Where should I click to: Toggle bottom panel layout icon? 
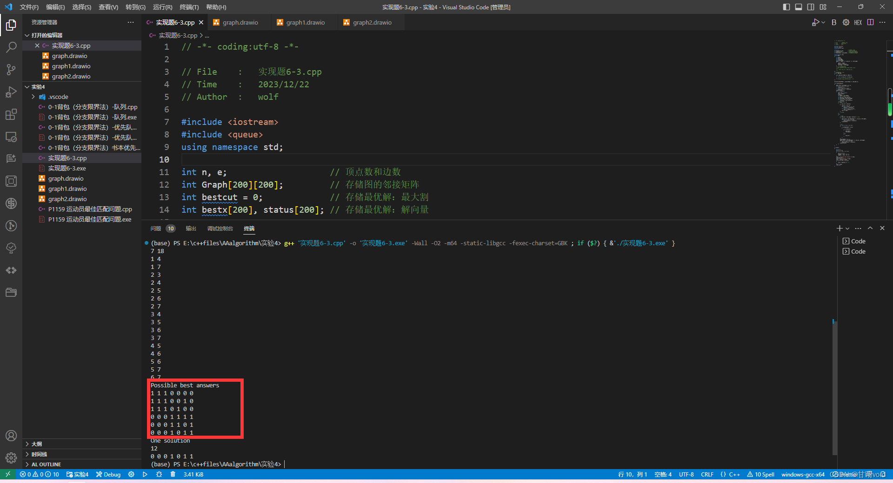coord(799,7)
